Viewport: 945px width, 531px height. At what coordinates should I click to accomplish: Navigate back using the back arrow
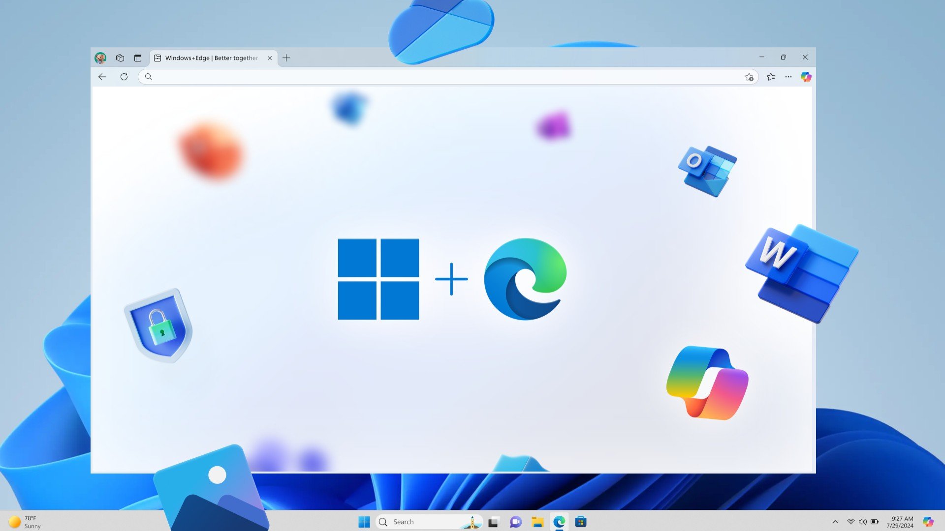point(103,77)
